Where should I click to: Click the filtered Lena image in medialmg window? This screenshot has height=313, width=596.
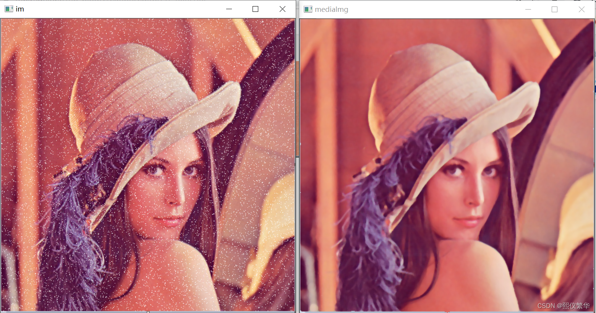point(447,165)
